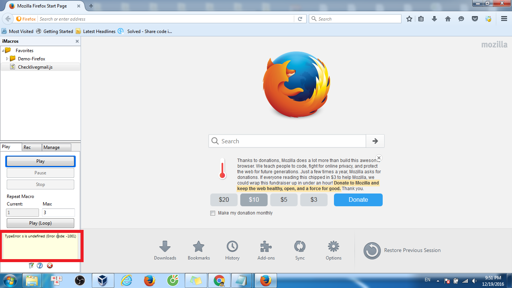Switch to the Rec tab
Screen dimensions: 512x288
coord(32,147)
